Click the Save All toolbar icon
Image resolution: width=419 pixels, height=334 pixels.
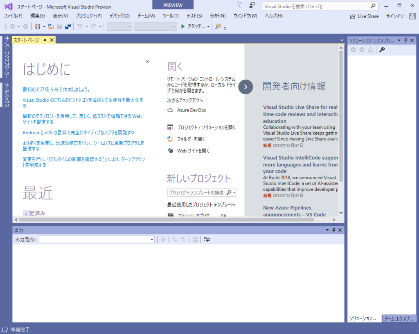pos(68,27)
